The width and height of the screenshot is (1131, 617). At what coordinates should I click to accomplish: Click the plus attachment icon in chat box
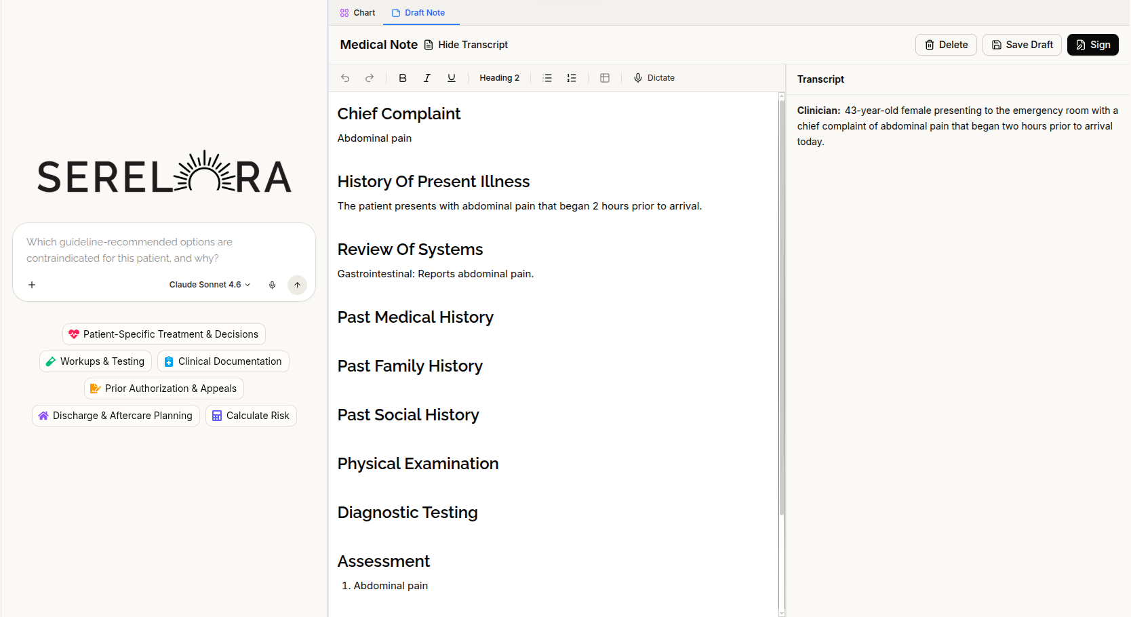pos(32,285)
